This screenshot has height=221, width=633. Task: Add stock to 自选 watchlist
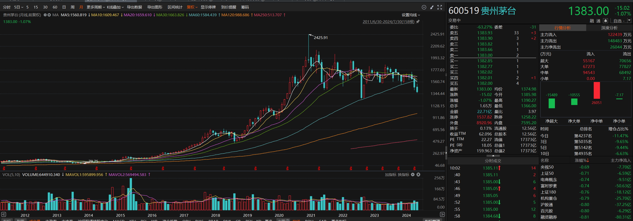coord(618,21)
